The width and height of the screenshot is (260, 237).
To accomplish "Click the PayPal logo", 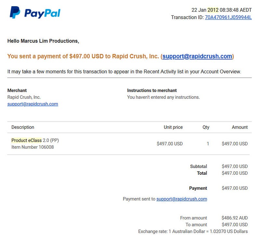I will (35, 13).
